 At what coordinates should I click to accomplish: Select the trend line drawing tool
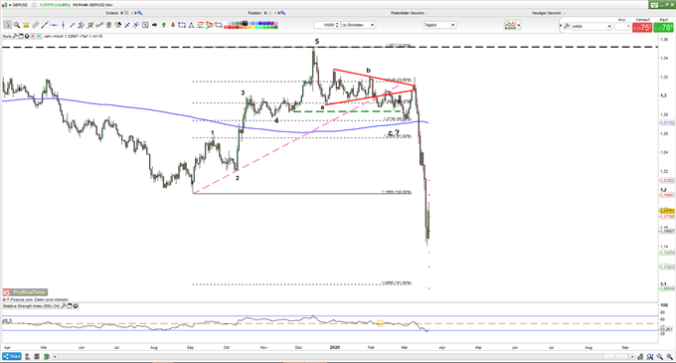point(45,25)
